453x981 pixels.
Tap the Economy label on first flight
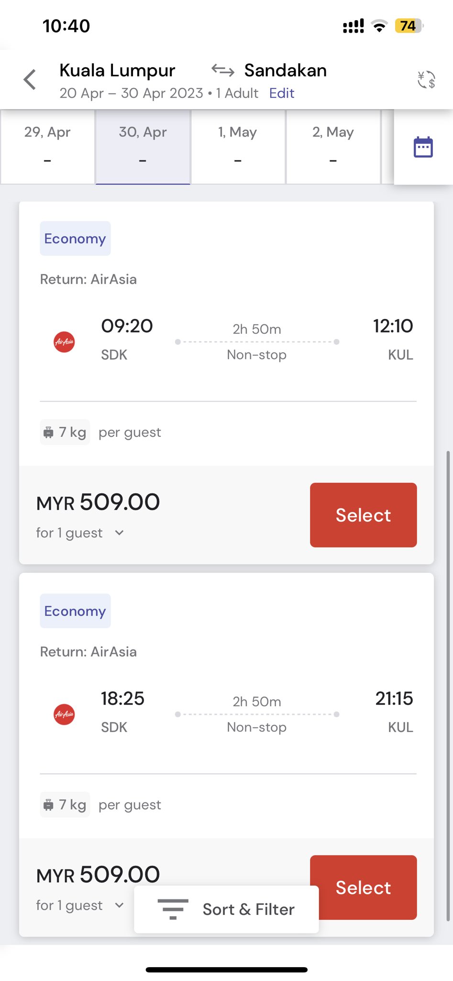pos(75,239)
